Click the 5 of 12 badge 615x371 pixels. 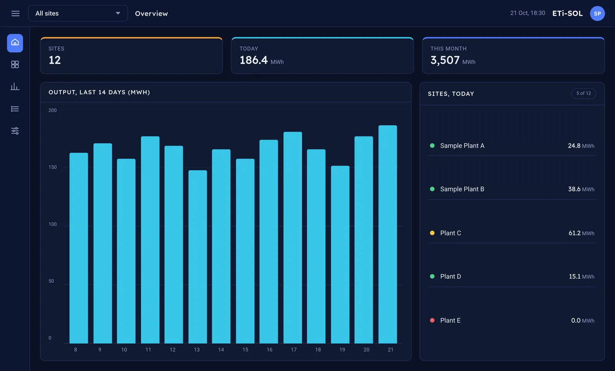coord(583,93)
